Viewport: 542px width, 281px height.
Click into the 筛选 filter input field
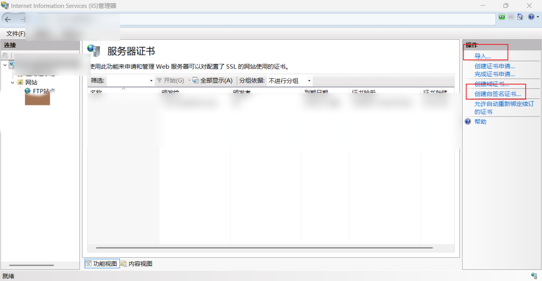127,80
